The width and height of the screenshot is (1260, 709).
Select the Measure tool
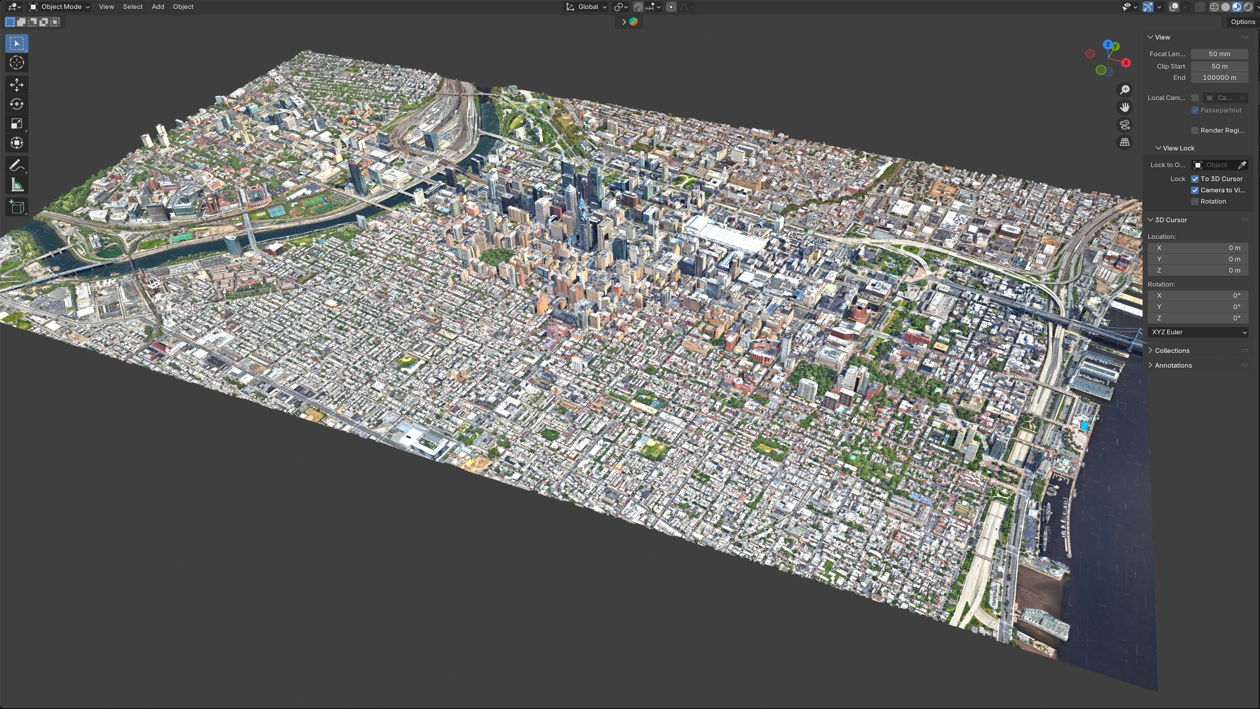tap(17, 185)
